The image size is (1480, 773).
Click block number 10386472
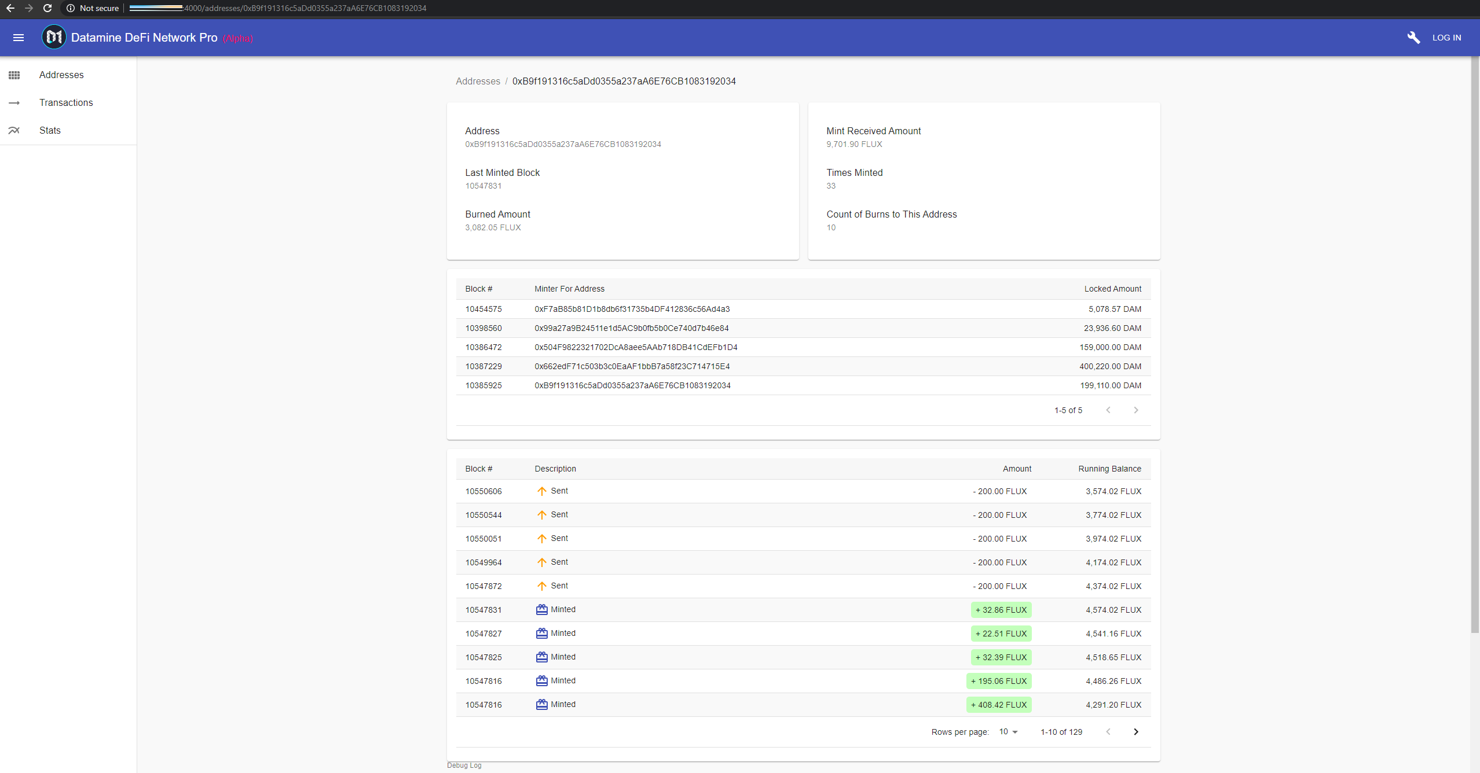(x=483, y=348)
